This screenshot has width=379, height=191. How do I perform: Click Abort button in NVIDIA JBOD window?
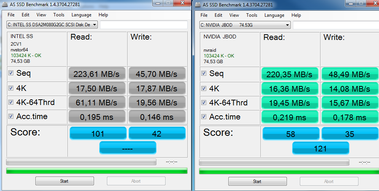329,181
